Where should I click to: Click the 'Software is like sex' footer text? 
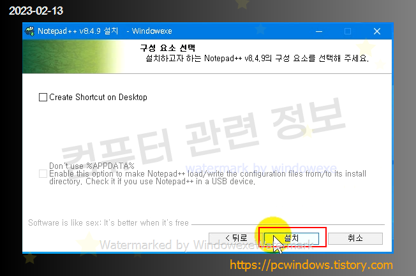(108, 222)
